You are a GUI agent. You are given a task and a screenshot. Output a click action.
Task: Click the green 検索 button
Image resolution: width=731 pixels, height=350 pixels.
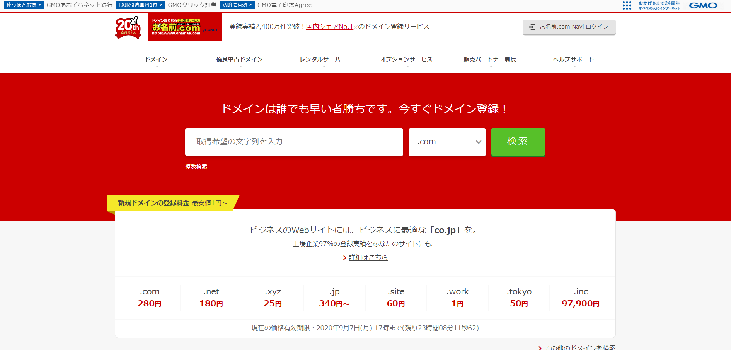[518, 142]
